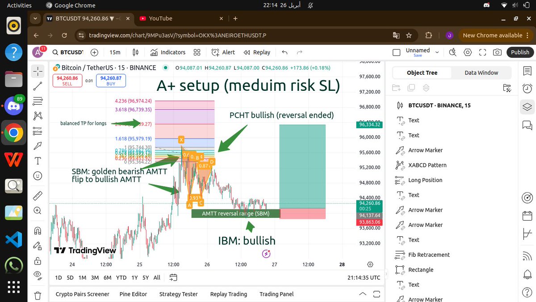Open manage drawings in Object Tree
This screenshot has width=536, height=302.
(506, 88)
